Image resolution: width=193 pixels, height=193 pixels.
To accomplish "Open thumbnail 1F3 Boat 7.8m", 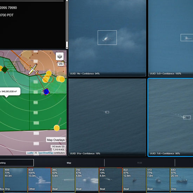I will tap(158, 179).
